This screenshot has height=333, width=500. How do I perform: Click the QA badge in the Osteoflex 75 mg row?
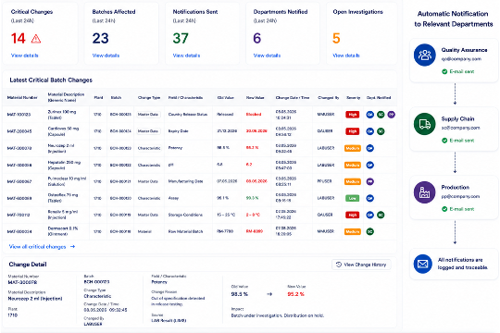coord(369,198)
